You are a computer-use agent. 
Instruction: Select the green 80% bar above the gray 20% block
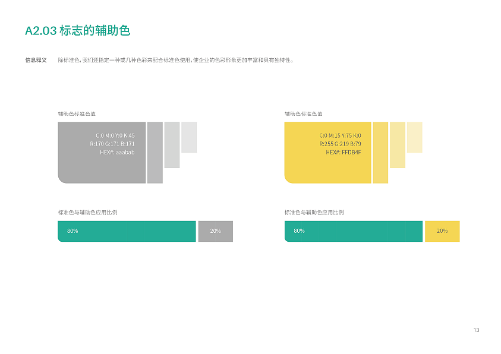(127, 231)
